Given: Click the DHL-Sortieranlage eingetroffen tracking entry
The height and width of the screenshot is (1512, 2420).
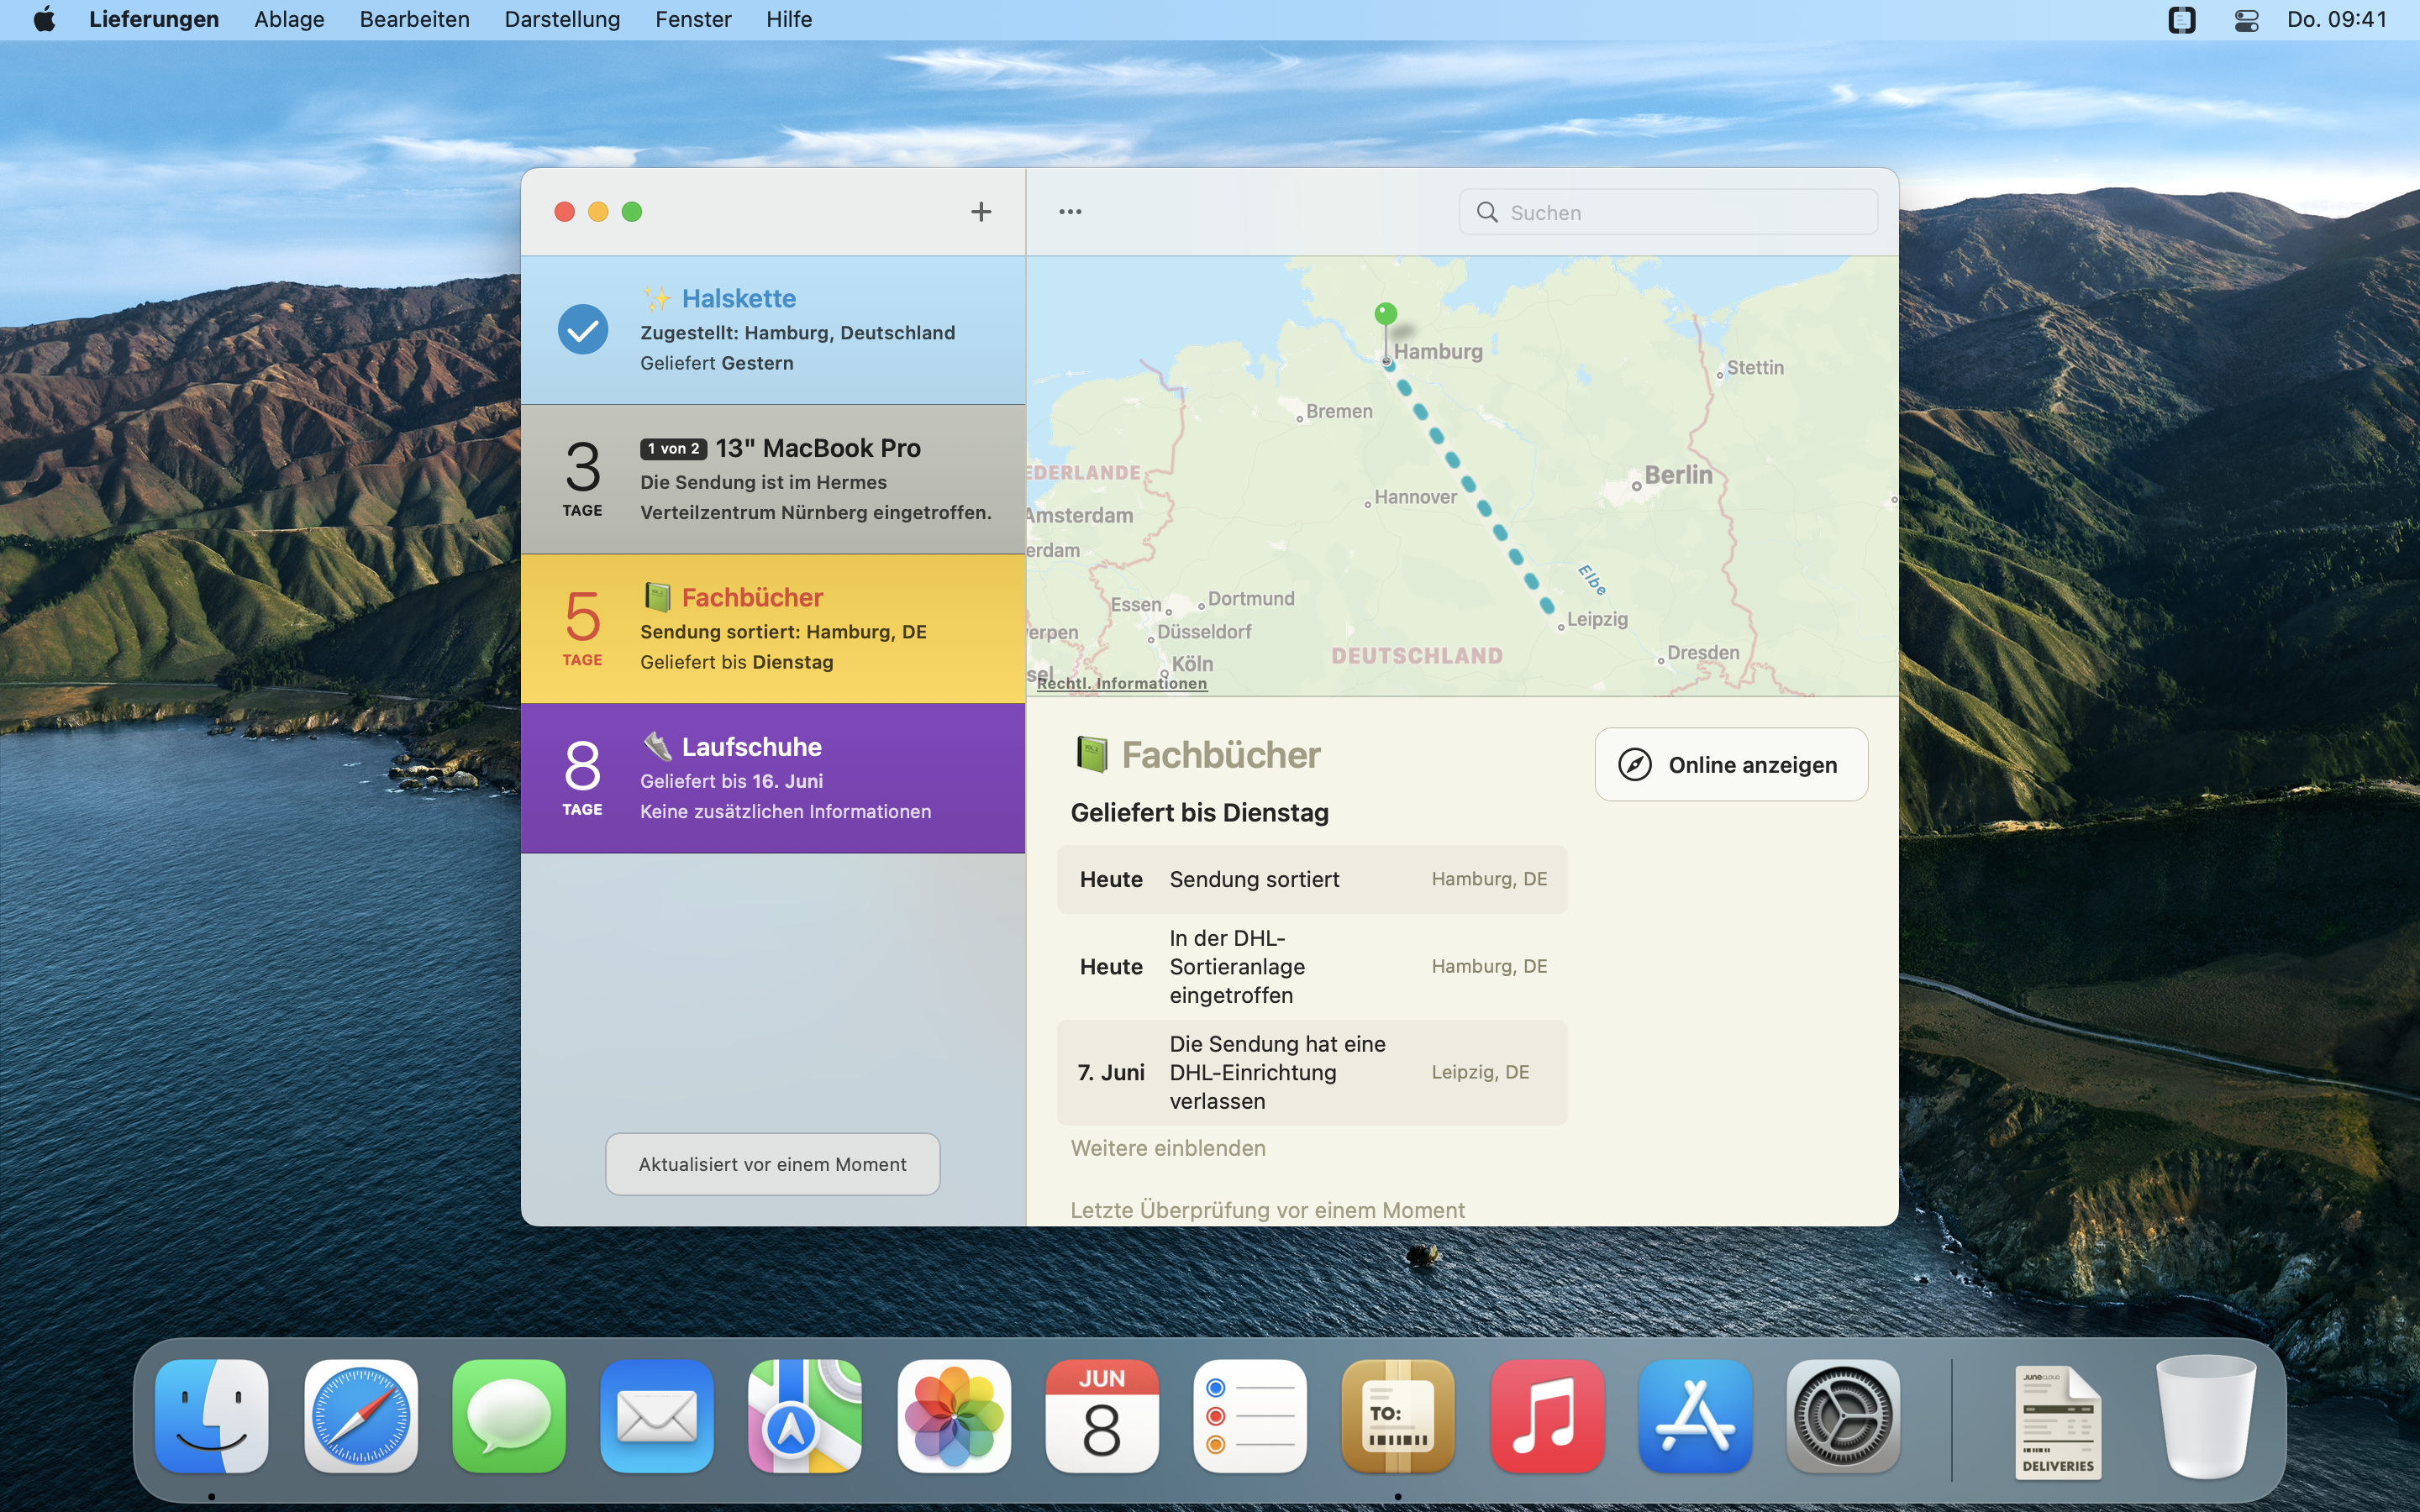Looking at the screenshot, I should [x=1312, y=966].
